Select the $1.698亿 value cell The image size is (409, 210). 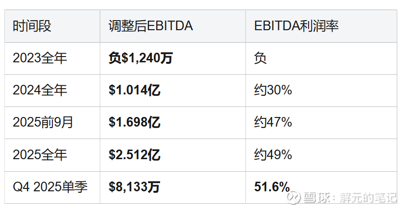pyautogui.click(x=135, y=122)
